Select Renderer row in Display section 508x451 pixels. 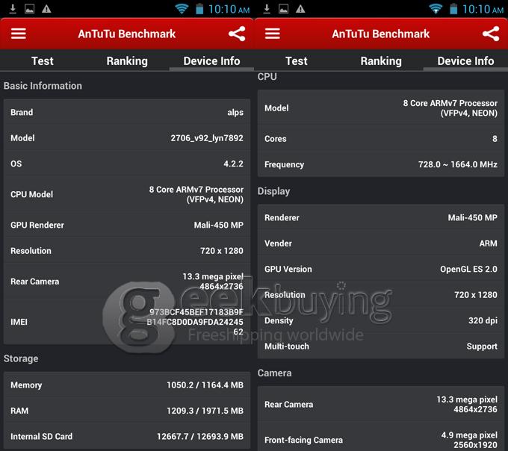pos(381,217)
